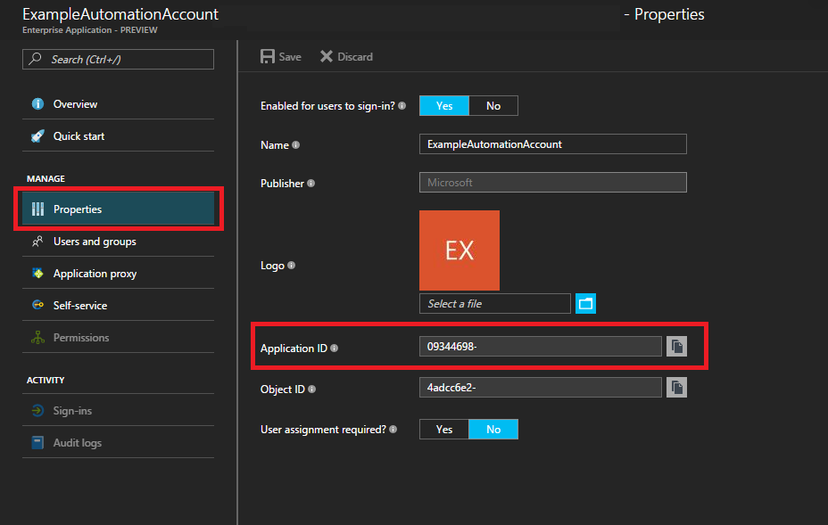
Task: Click info icon next to Object ID label
Action: [x=311, y=389]
